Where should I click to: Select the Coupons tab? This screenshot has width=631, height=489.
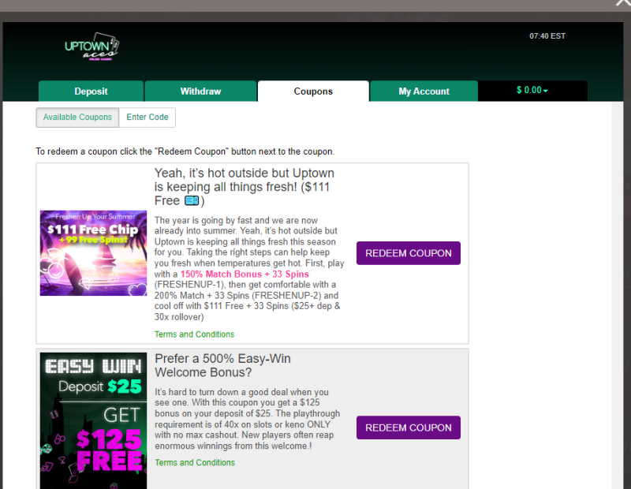(313, 91)
